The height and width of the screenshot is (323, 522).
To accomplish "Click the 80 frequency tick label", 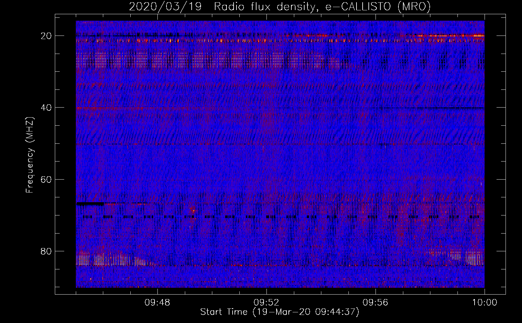I will (x=46, y=251).
